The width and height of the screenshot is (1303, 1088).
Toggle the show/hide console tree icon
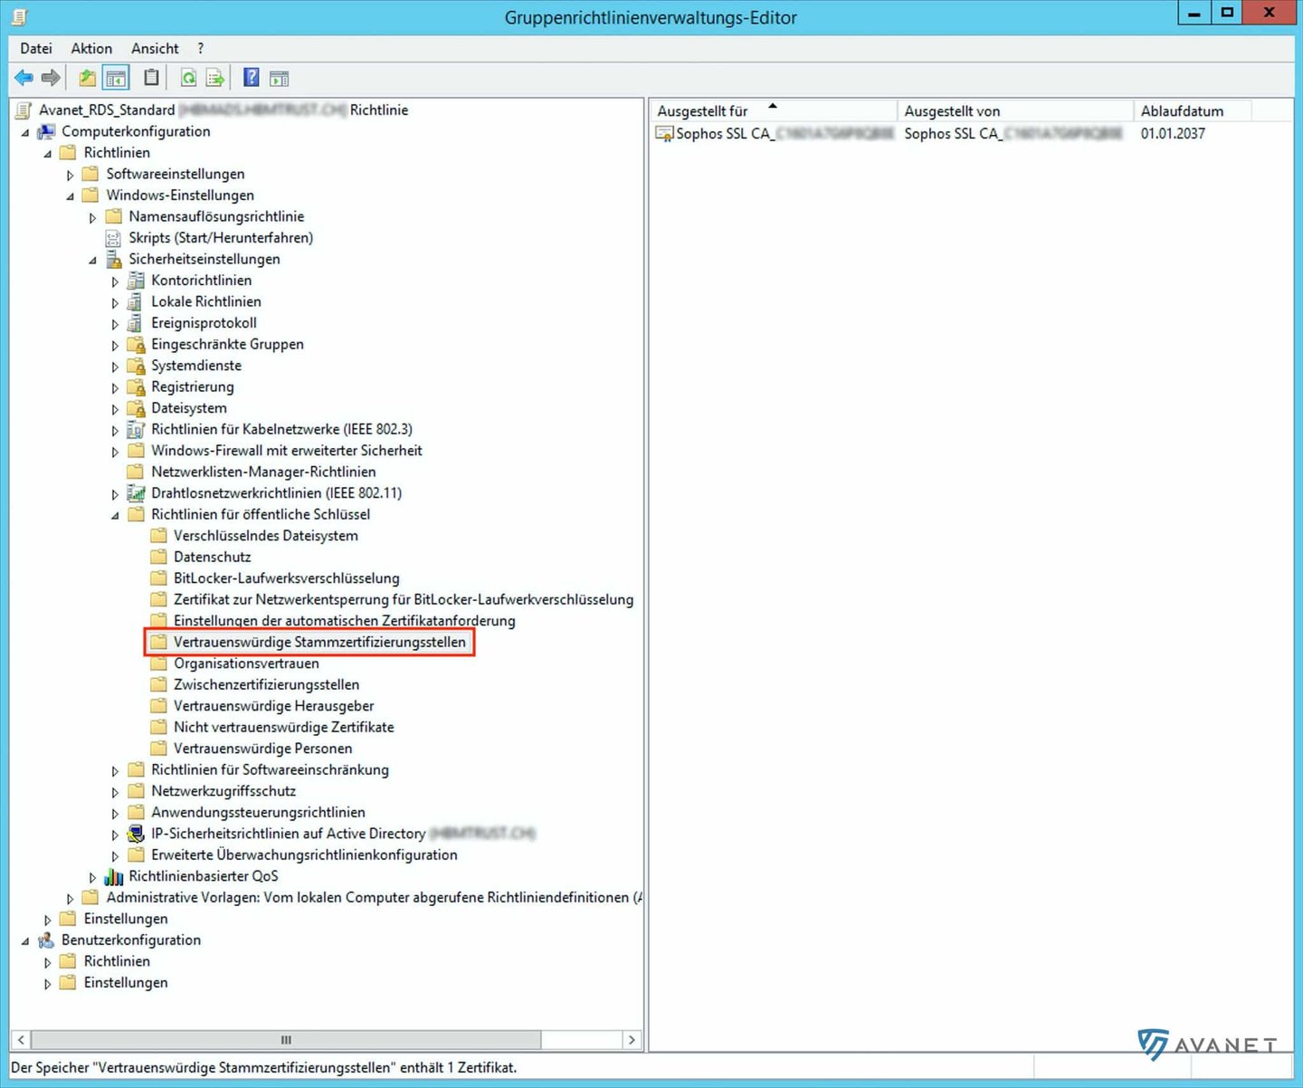[116, 78]
